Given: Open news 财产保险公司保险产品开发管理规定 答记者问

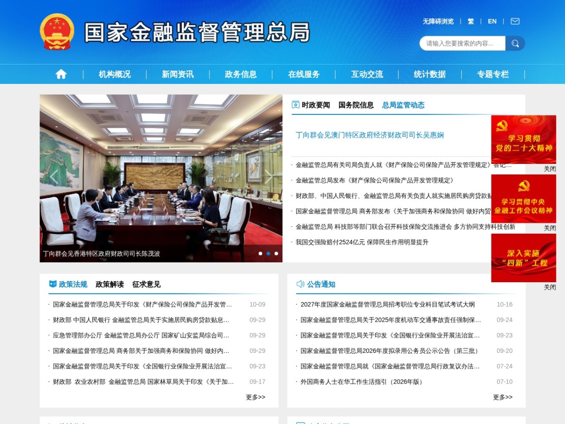Looking at the screenshot, I should pos(404,165).
